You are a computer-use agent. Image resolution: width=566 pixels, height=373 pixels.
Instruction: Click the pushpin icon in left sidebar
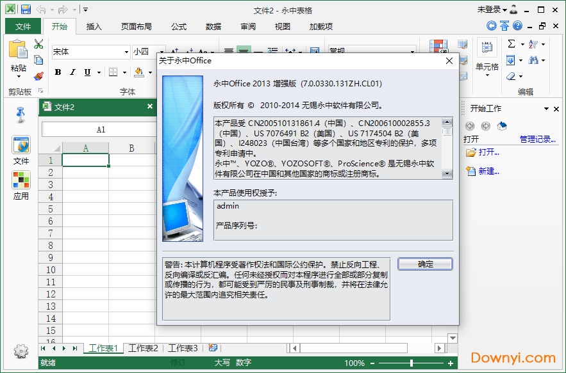click(21, 115)
